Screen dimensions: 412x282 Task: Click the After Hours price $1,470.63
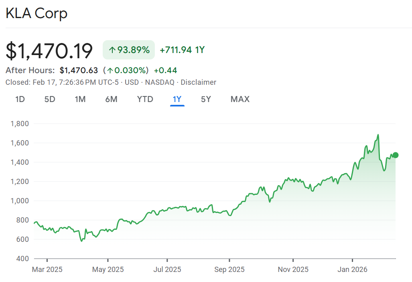pos(79,70)
